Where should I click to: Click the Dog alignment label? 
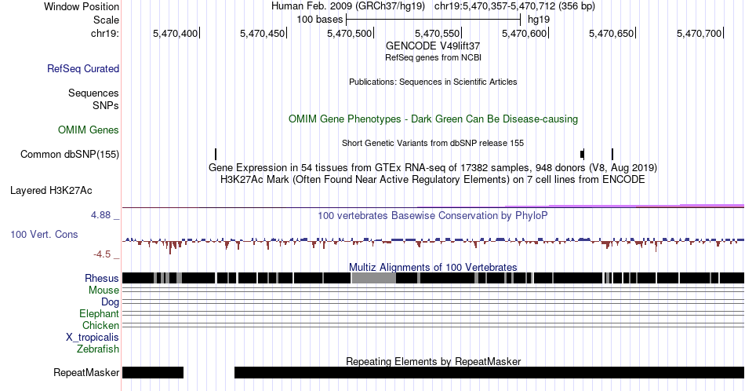tap(110, 302)
